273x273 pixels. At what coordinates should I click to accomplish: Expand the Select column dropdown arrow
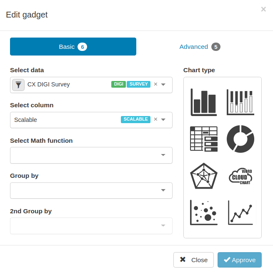(163, 119)
